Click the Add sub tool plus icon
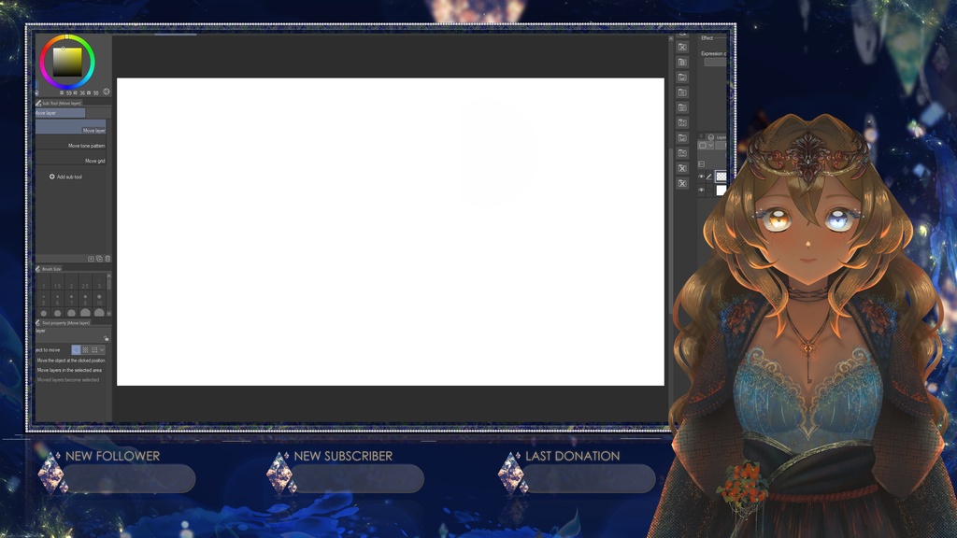957x538 pixels. click(51, 177)
